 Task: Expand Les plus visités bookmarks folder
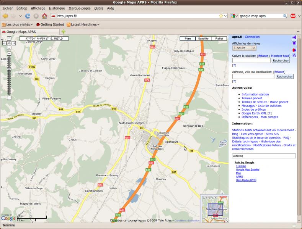click(17, 24)
